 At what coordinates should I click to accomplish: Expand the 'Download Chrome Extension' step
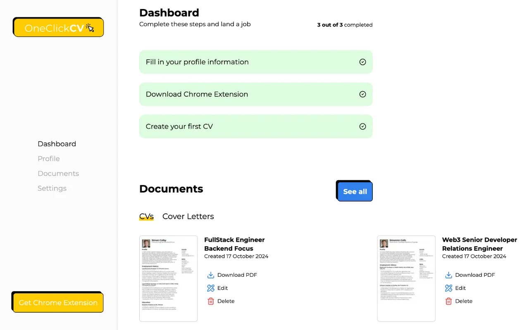coord(256,94)
